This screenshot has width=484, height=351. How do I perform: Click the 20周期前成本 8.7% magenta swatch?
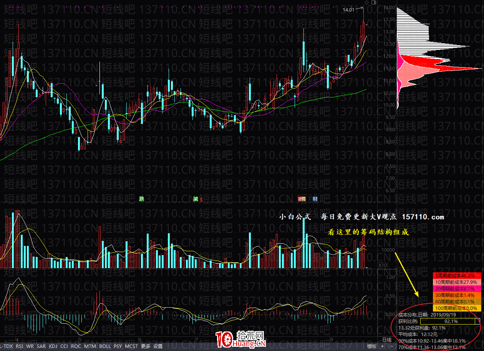point(457,288)
